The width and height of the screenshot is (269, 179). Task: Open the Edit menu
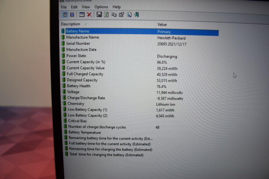(74, 7)
